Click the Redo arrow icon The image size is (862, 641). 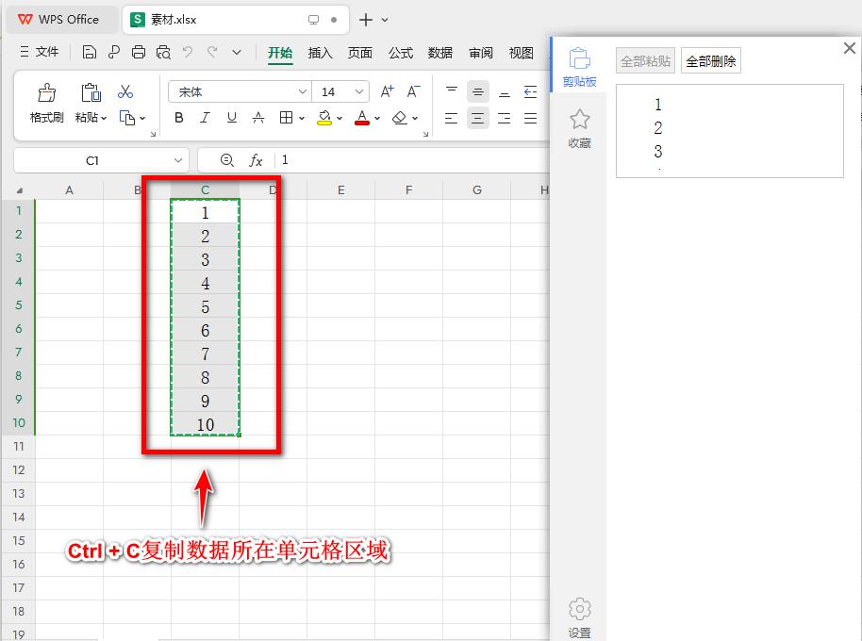[212, 52]
